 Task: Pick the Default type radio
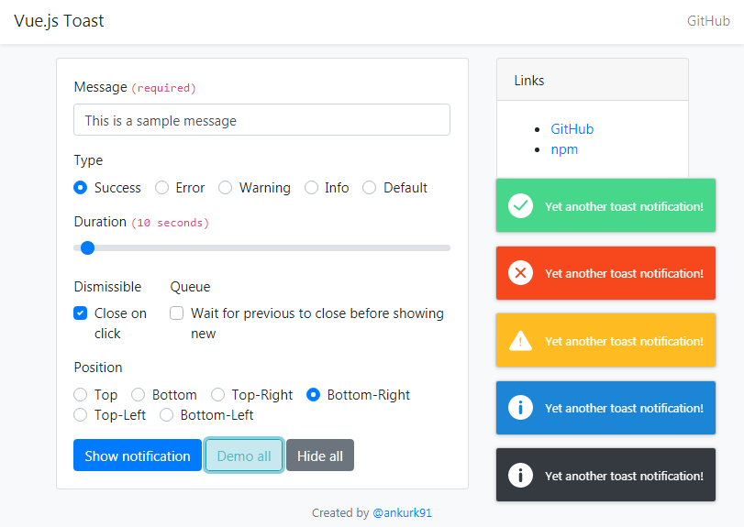click(369, 188)
